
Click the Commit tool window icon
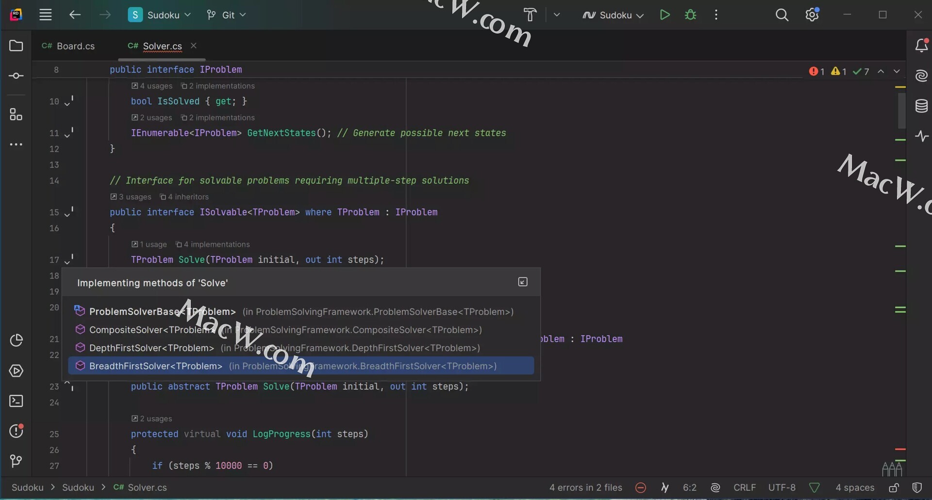[x=16, y=76]
